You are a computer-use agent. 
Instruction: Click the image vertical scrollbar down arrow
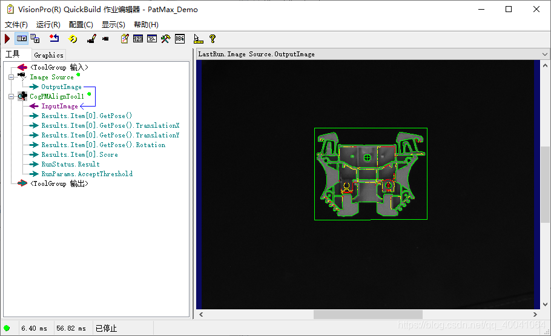[x=545, y=305]
